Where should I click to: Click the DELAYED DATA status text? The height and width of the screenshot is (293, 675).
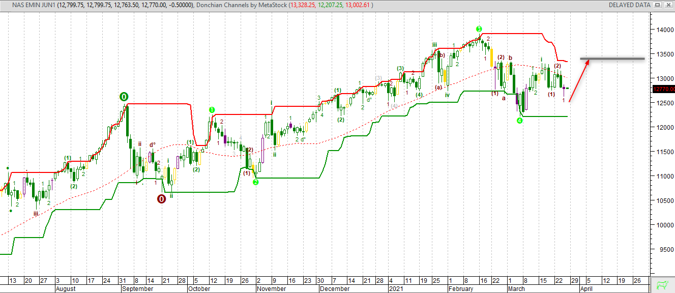629,5
